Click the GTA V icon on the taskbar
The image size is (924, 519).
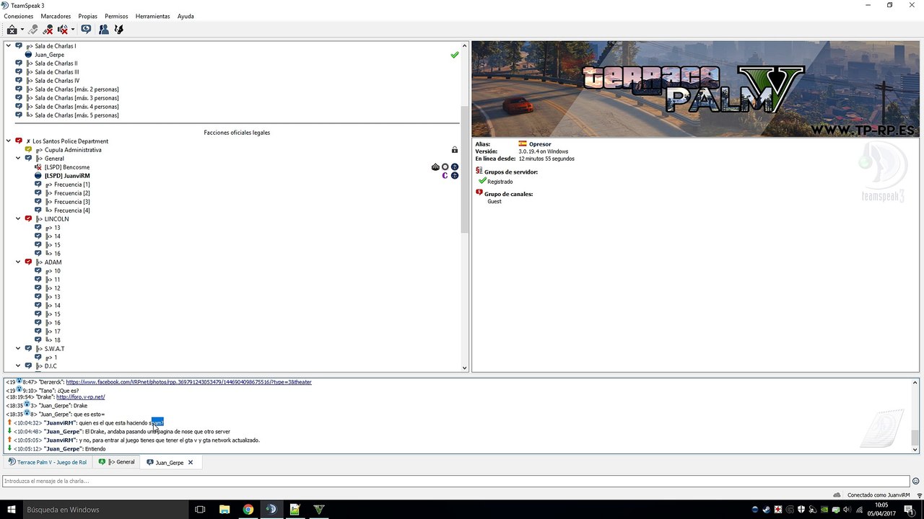pyautogui.click(x=318, y=510)
